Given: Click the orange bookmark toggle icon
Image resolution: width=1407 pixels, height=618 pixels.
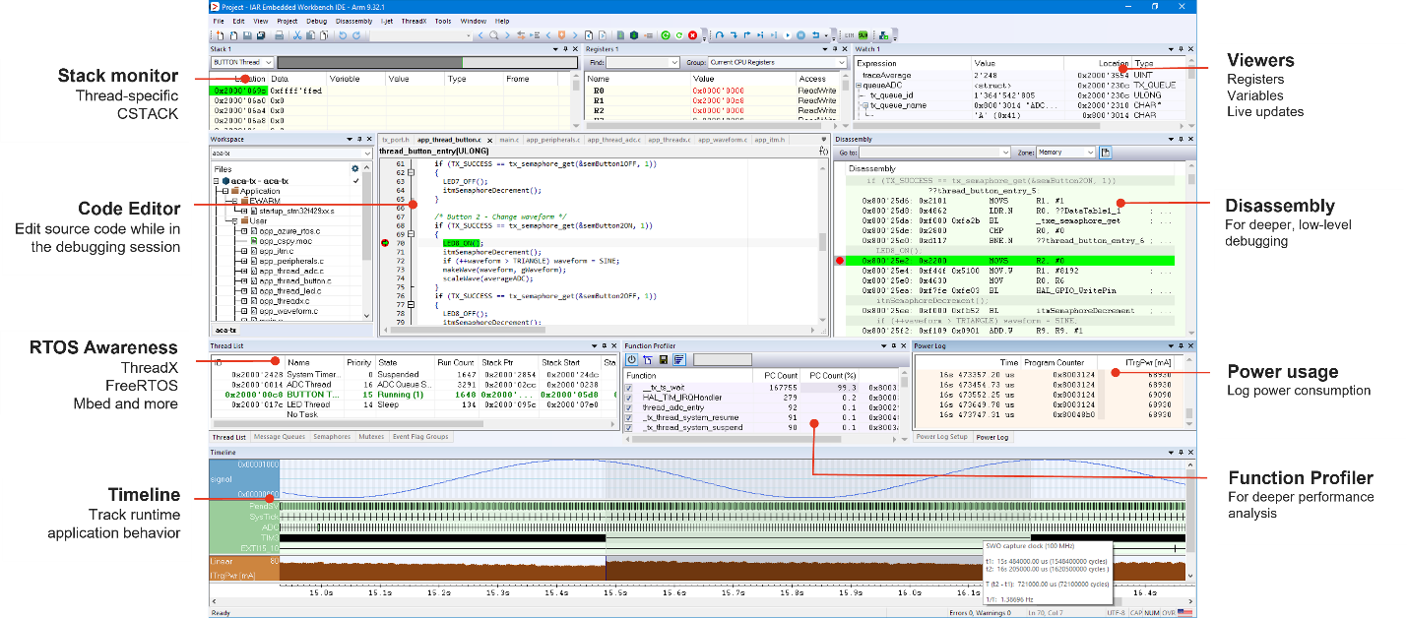Looking at the screenshot, I should [561, 34].
